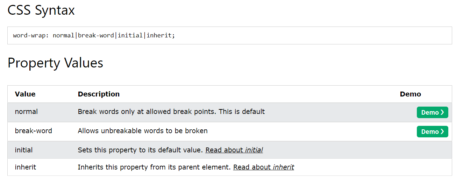Follow the 'Read about initial' link

[234, 150]
